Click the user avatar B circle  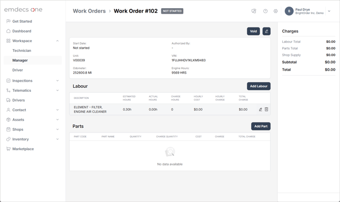click(289, 11)
